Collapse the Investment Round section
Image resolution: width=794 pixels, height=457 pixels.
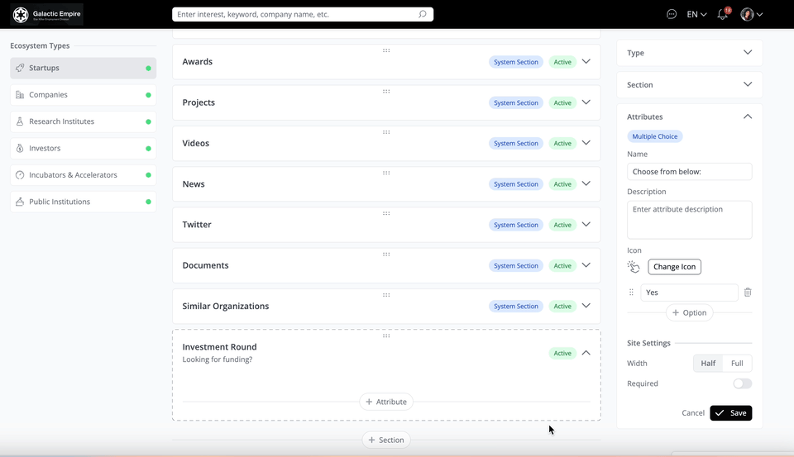586,353
